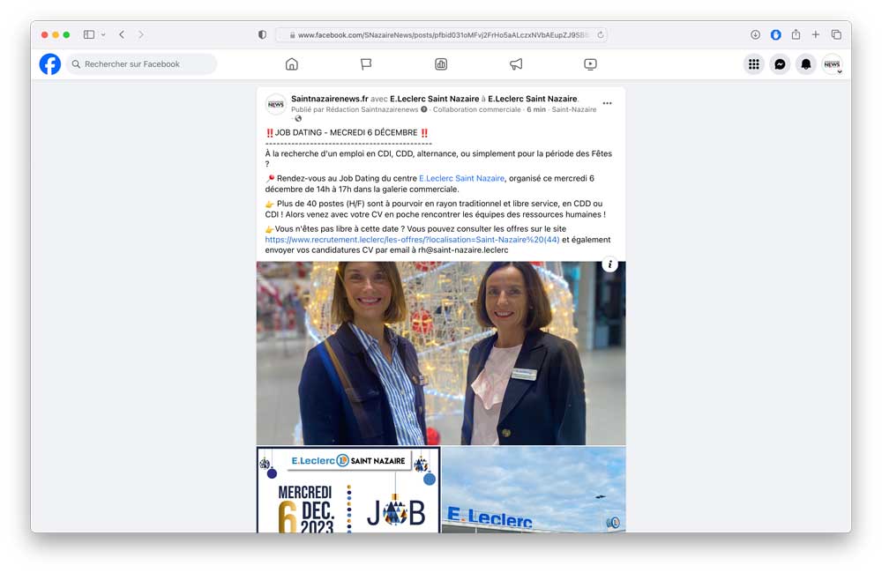Viewport: 882px width, 573px height.
Task: Open the Pages flag tab
Action: click(x=366, y=64)
